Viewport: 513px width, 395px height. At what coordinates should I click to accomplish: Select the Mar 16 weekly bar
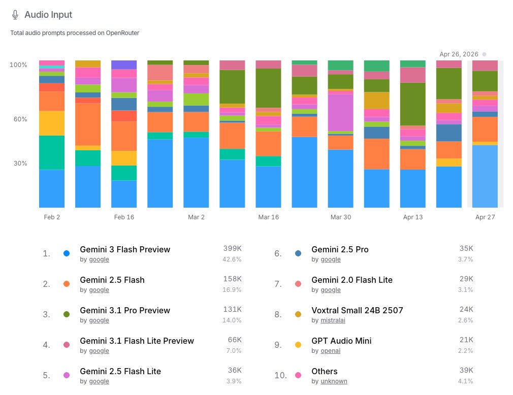pos(268,134)
